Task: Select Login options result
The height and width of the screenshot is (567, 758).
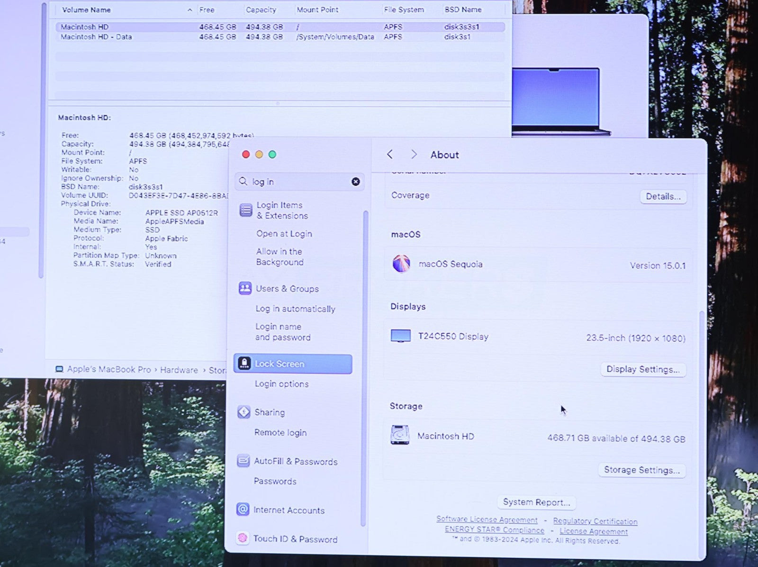Action: (281, 384)
